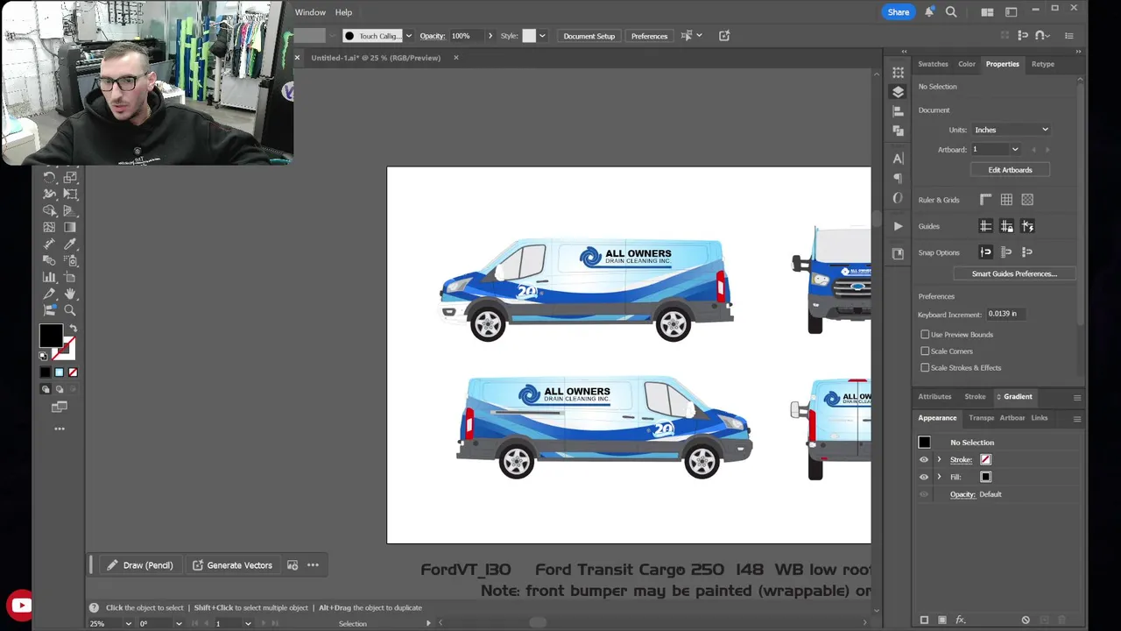Viewport: 1121px width, 631px height.
Task: Open the Touch Calligraphic brush dropdown
Action: (408, 36)
